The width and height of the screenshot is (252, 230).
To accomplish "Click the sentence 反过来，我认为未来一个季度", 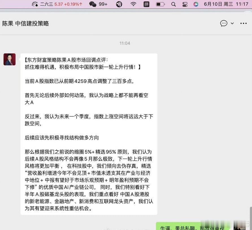I will pos(89,120).
